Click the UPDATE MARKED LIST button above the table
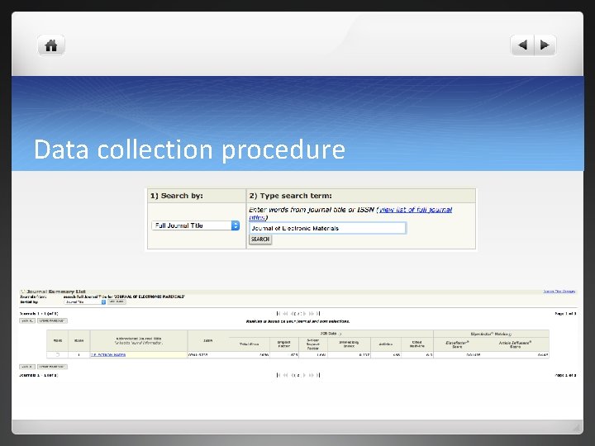Image resolution: width=595 pixels, height=446 pixels. point(52,320)
